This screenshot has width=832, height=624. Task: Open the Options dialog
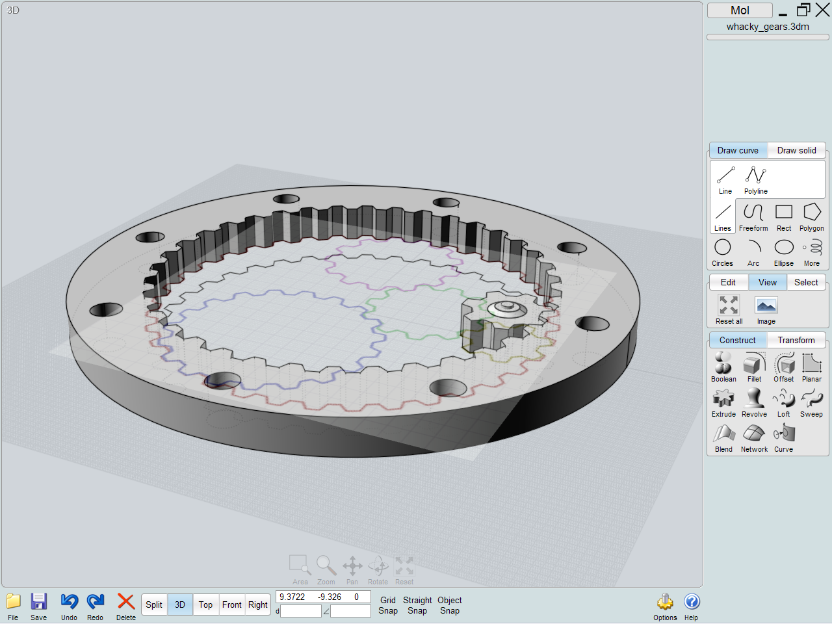(665, 604)
